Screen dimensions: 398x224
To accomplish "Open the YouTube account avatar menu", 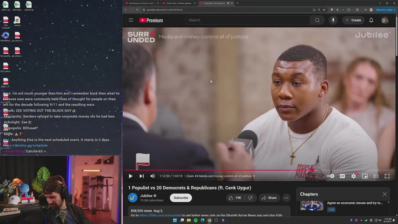I will coord(385,20).
